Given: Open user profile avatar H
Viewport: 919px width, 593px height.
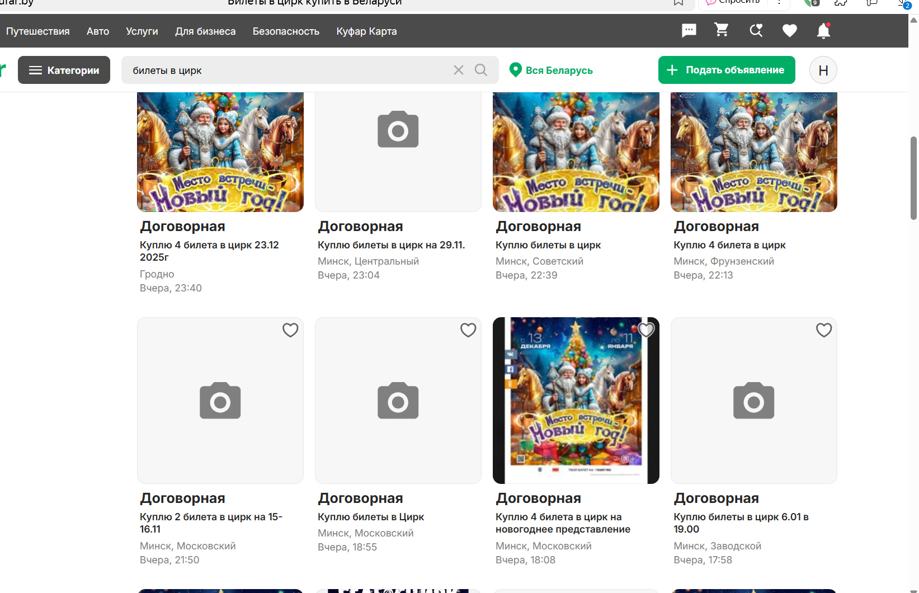Looking at the screenshot, I should pyautogui.click(x=823, y=70).
